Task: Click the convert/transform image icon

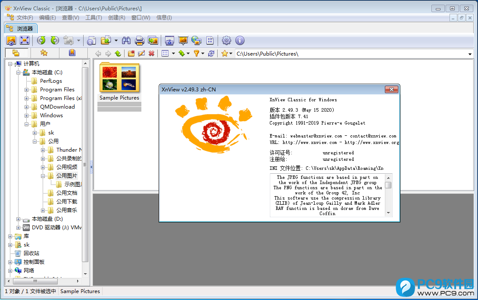Action: click(69, 40)
